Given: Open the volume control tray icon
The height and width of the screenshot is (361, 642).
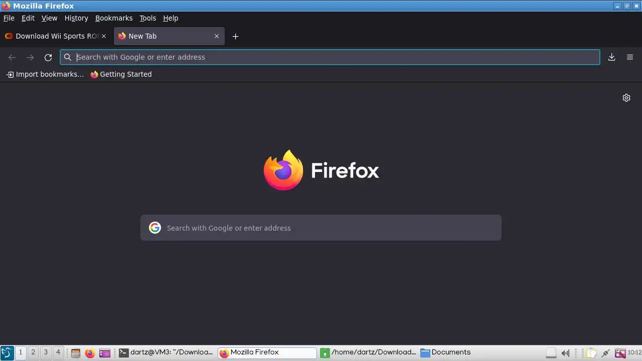Looking at the screenshot, I should click(565, 353).
